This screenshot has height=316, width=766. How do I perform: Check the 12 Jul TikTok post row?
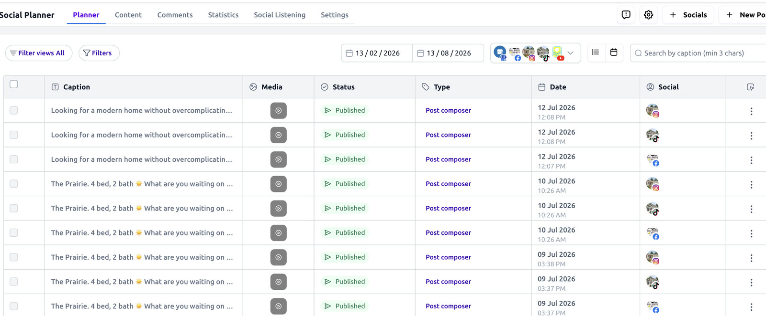coord(14,135)
